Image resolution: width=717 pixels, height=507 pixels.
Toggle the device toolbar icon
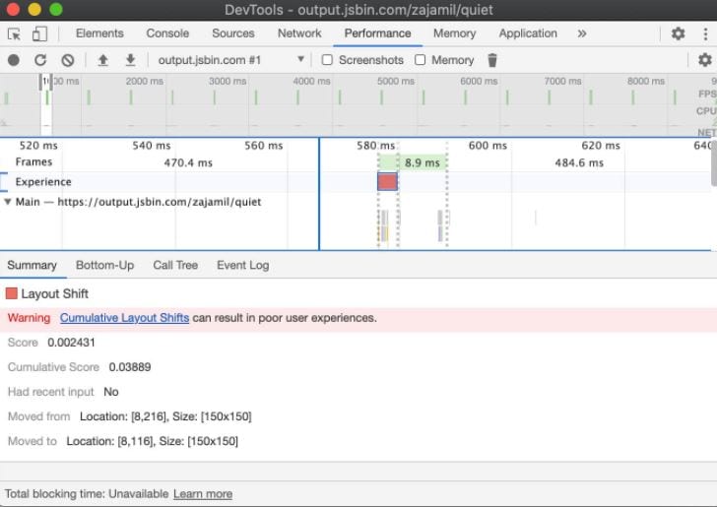(x=39, y=33)
